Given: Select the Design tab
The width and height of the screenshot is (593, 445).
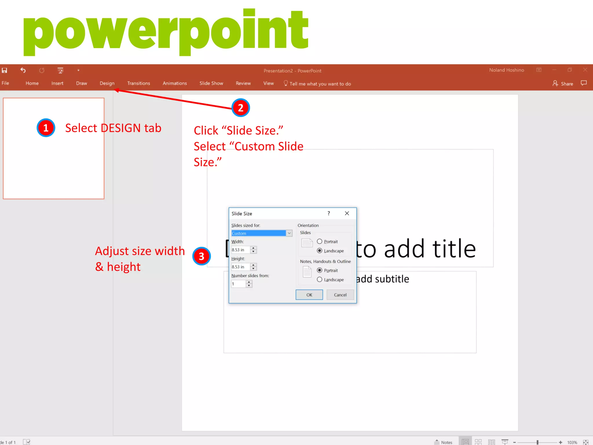Looking at the screenshot, I should [x=107, y=83].
